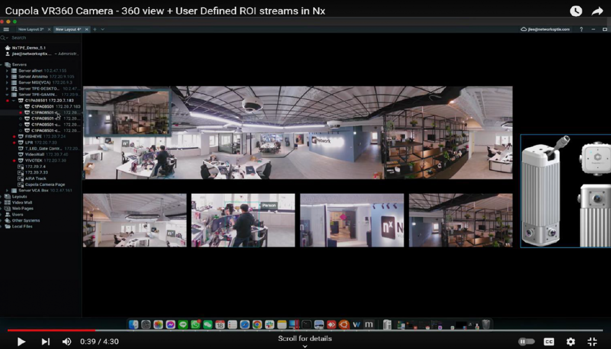Expand Server Amnimo node
Screen dimensions: 611x349
(x=7, y=76)
